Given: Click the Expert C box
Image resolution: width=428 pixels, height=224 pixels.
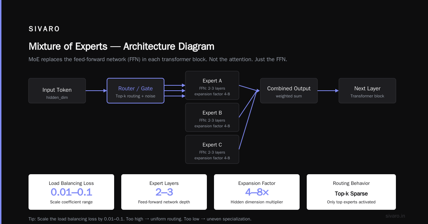Looking at the screenshot, I should (x=212, y=149).
